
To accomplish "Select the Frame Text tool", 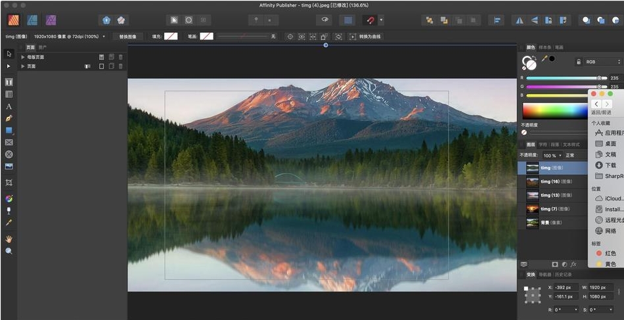I will point(9,82).
